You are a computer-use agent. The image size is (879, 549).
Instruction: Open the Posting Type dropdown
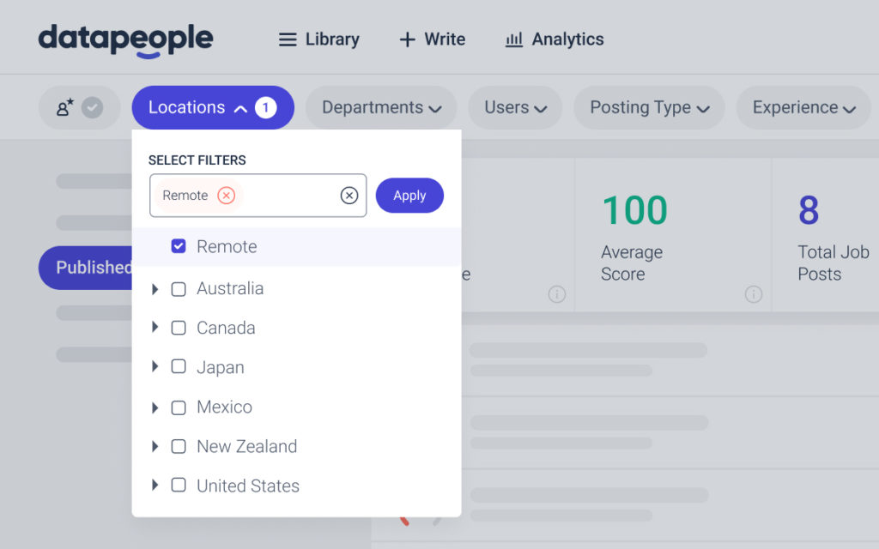coord(648,107)
